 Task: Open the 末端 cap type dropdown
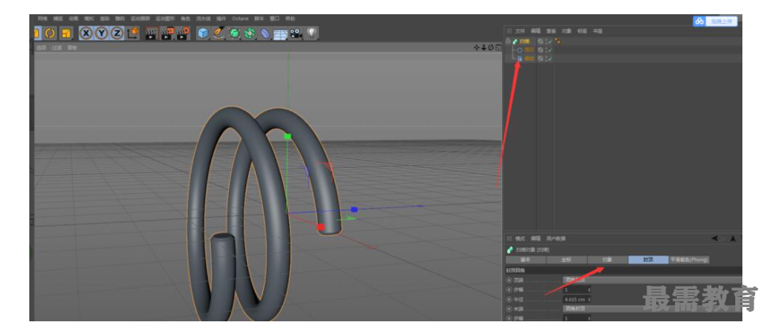point(653,309)
